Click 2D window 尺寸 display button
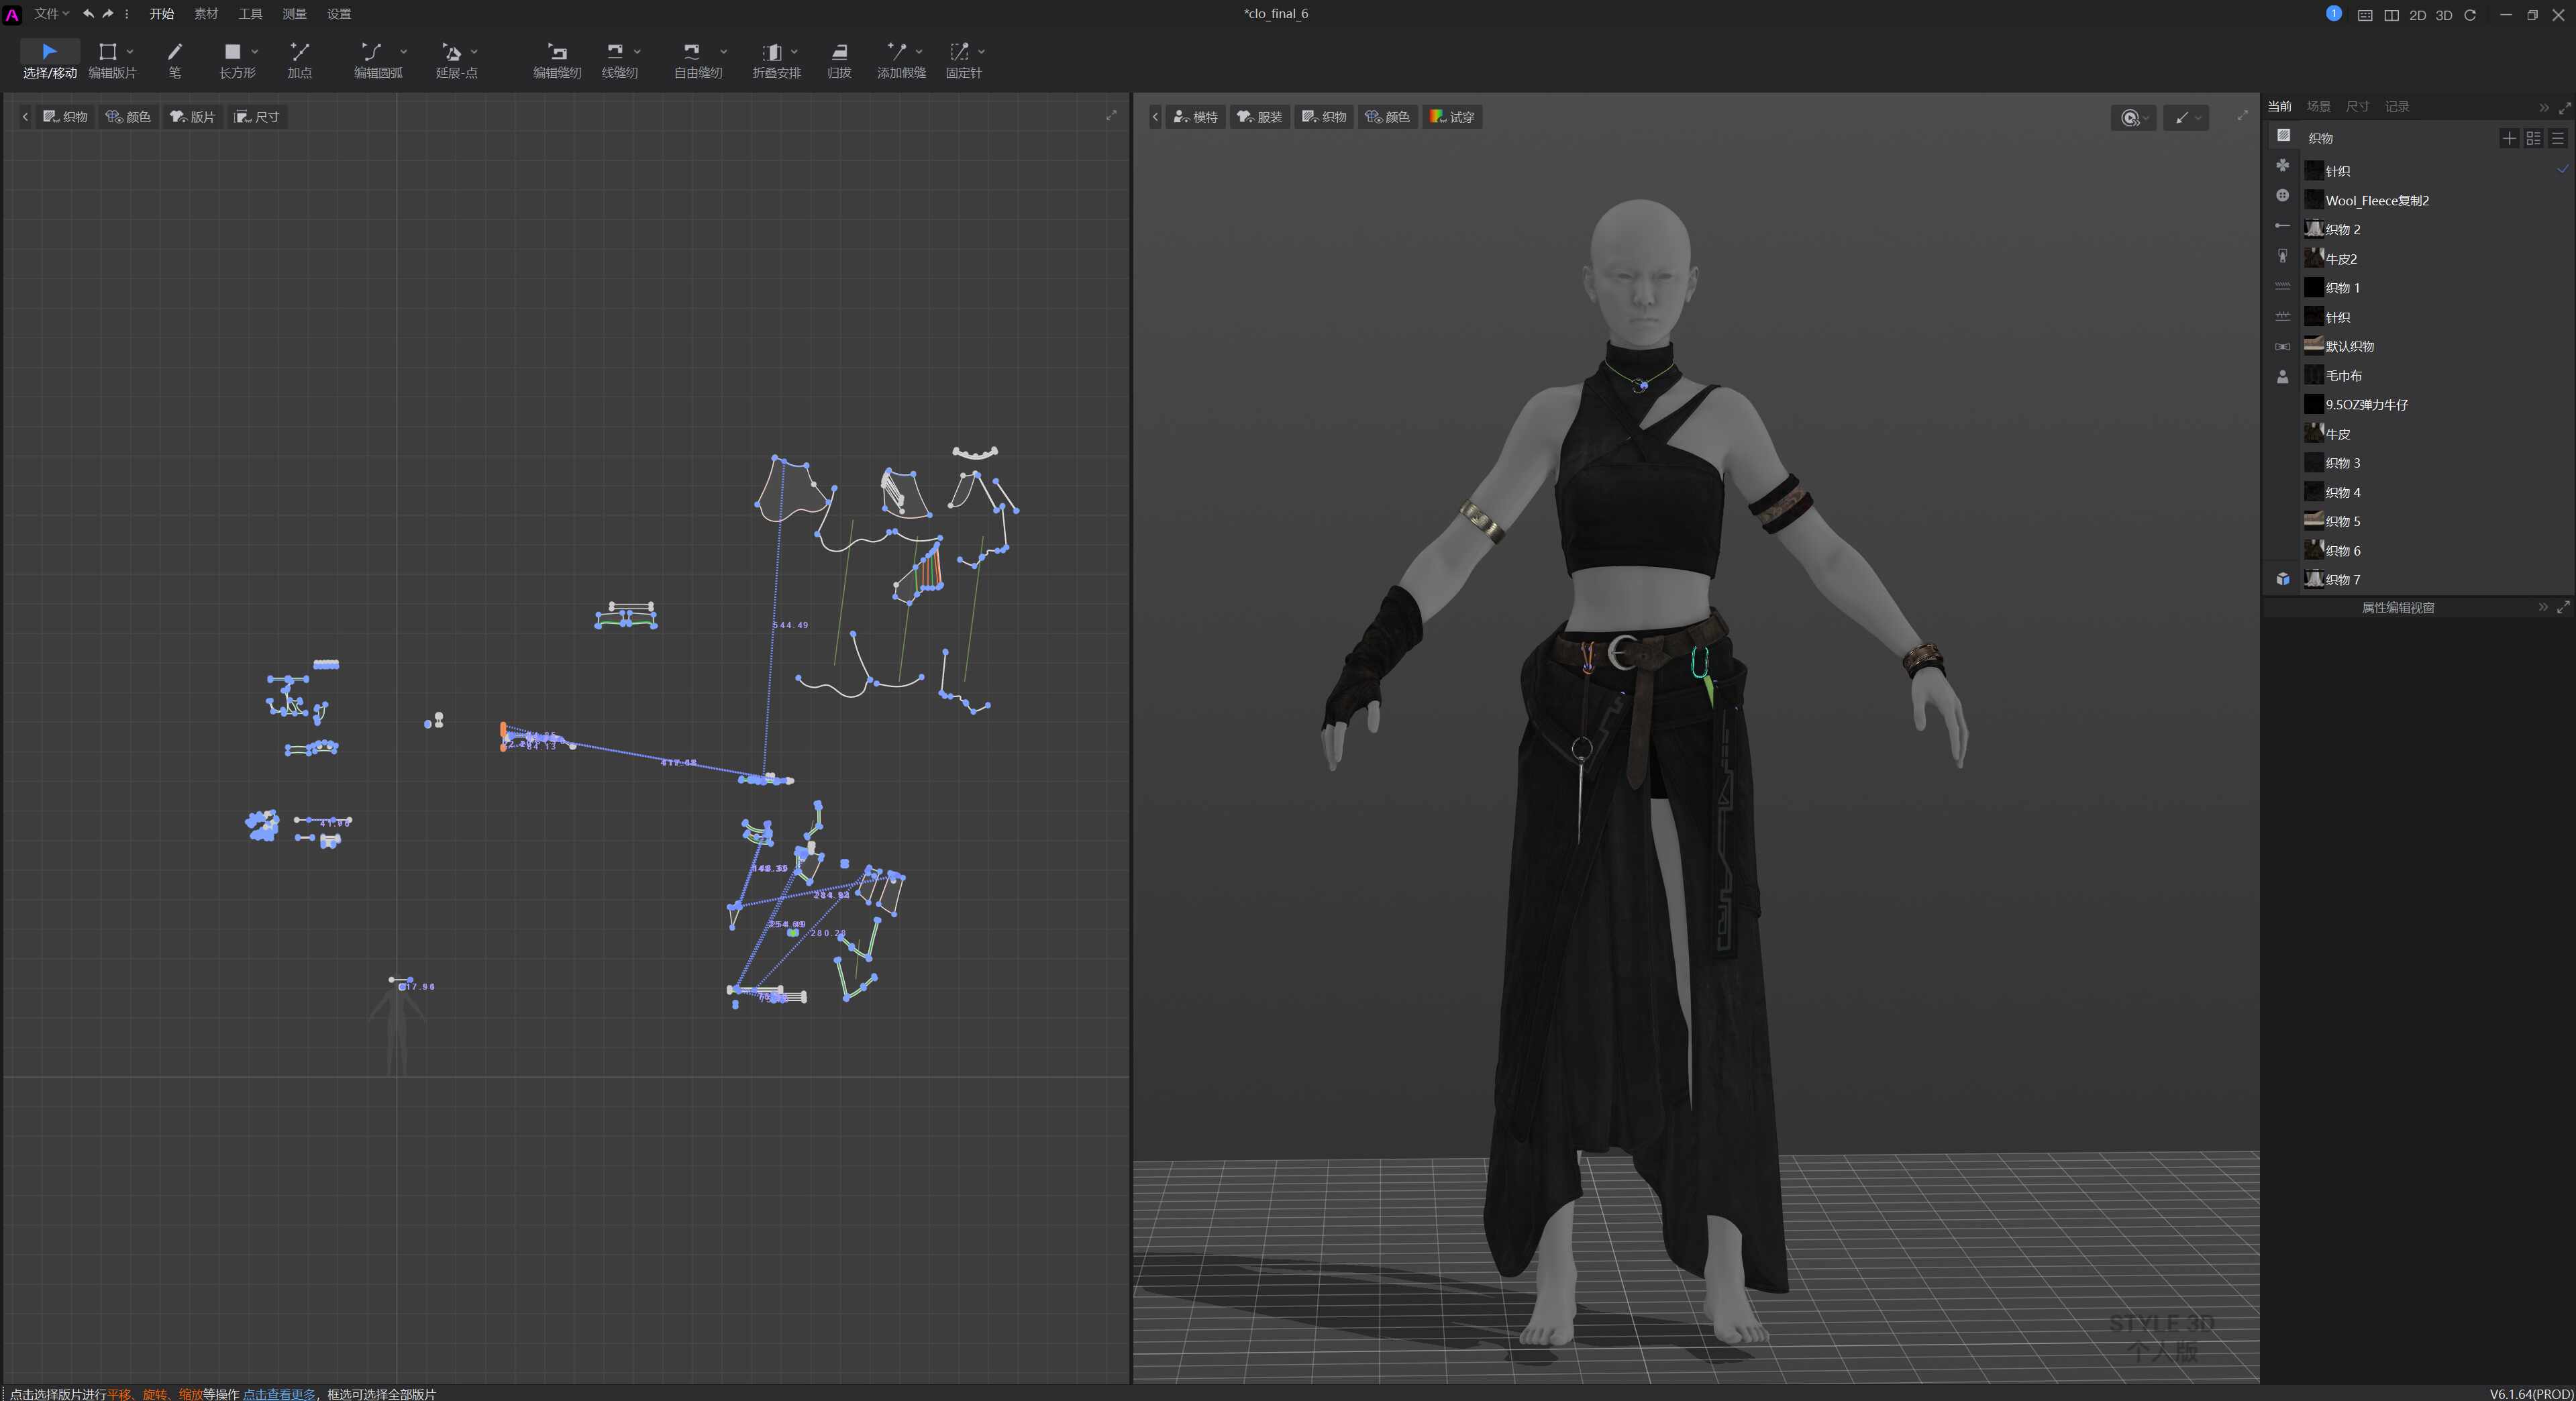This screenshot has width=2576, height=1401. 257,117
